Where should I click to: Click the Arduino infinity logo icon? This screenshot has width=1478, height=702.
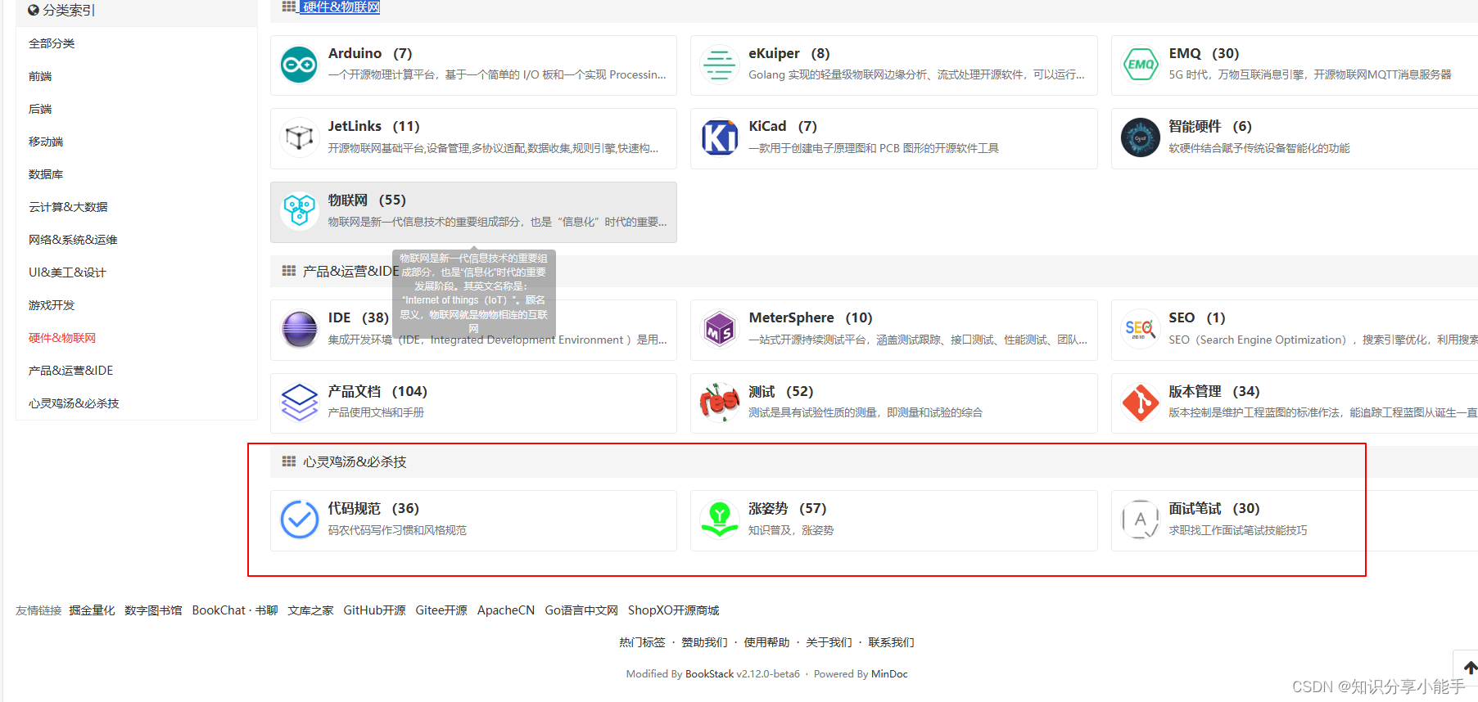click(x=299, y=65)
